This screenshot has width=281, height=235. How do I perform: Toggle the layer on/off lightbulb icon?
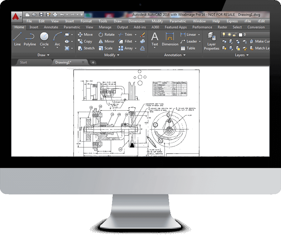[224, 35]
